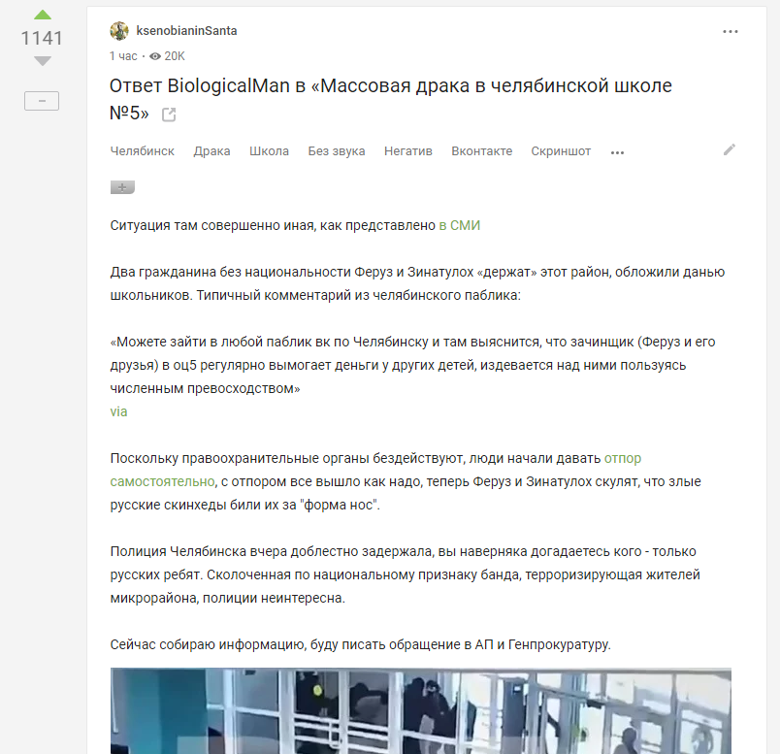780x754 pixels.
Task: Expand content with gray plus button
Action: click(x=122, y=187)
